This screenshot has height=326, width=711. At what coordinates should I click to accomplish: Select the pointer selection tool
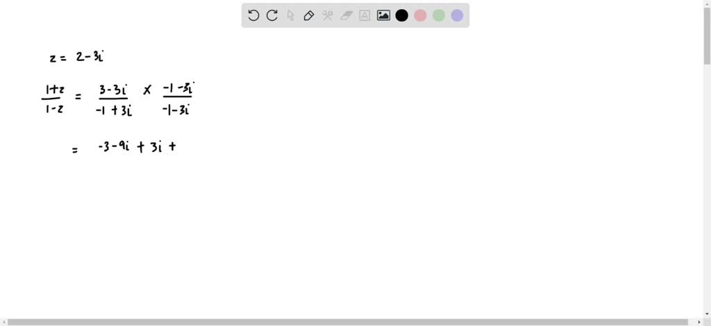click(291, 15)
